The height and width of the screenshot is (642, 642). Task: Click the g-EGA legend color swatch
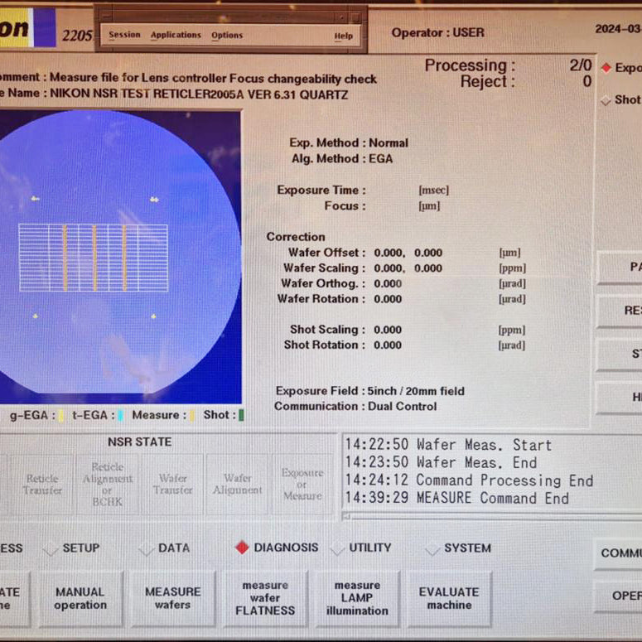pos(61,416)
